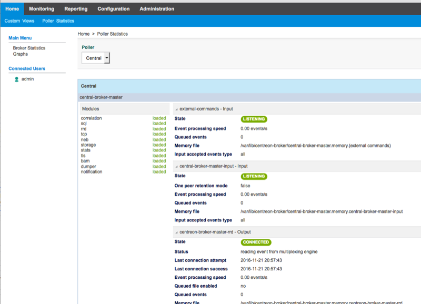
Task: Open the Reporting menu
Action: coord(76,9)
